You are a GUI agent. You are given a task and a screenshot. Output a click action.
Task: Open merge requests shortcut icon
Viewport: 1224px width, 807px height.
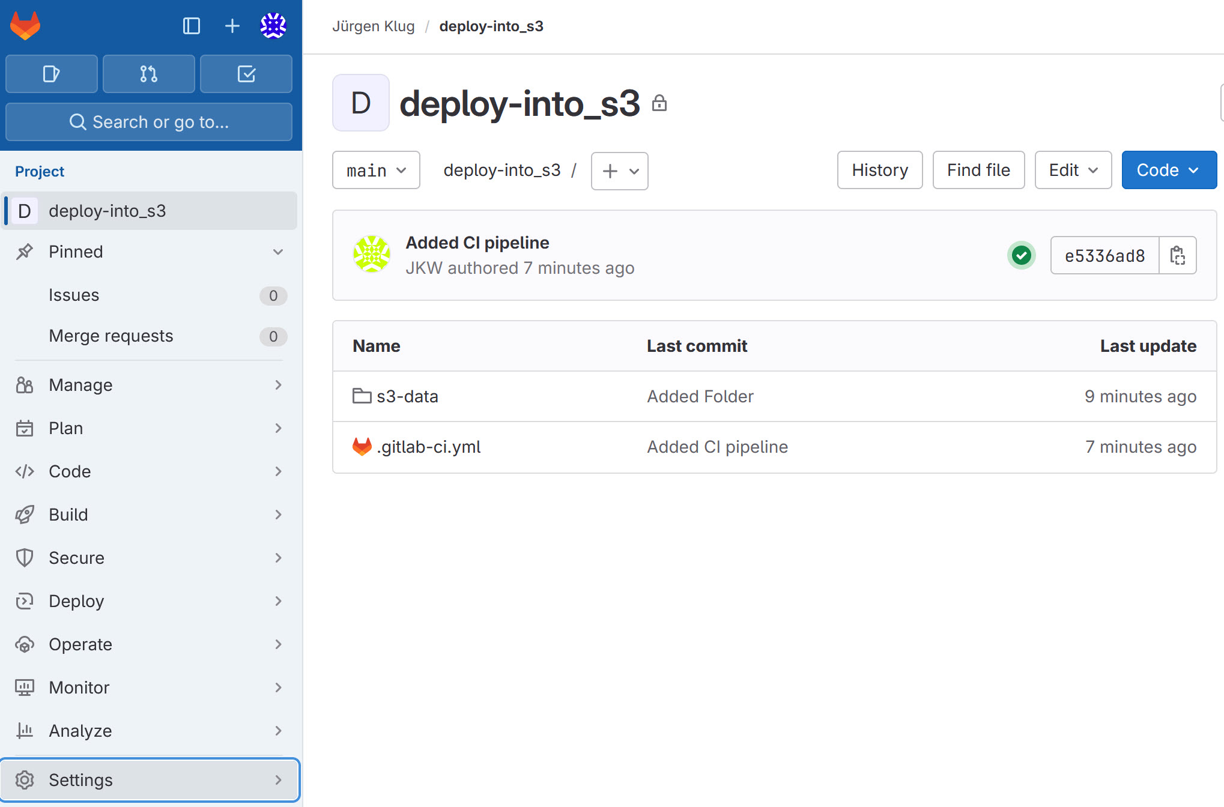pos(149,74)
